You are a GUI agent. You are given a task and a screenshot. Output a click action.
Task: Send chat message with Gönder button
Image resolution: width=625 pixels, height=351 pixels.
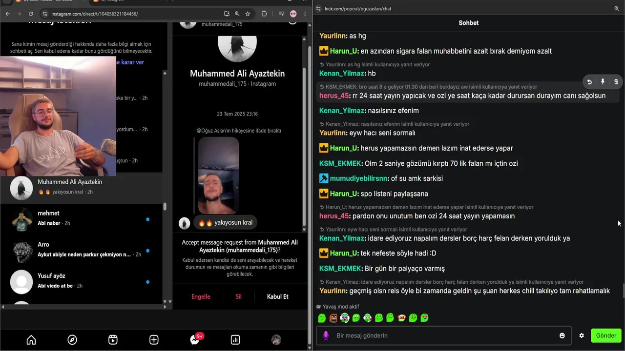[x=606, y=335]
